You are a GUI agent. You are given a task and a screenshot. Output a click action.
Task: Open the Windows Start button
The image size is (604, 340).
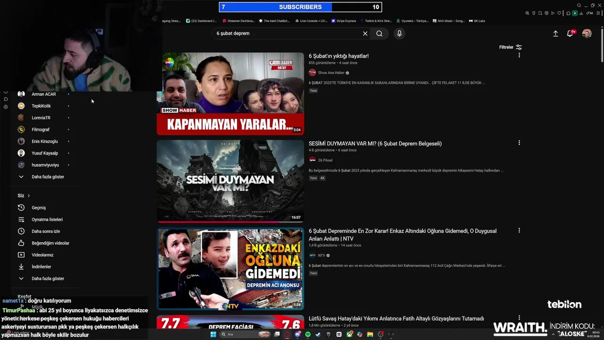(213, 334)
